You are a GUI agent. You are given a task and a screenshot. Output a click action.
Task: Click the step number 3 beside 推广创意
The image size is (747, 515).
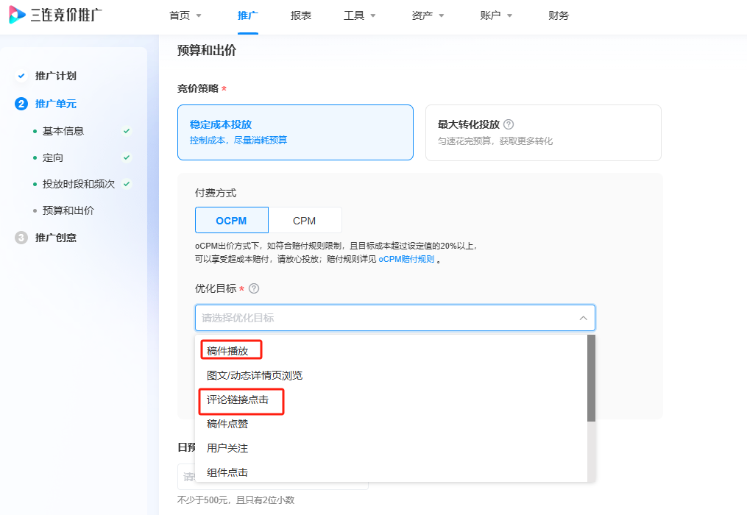[20, 237]
